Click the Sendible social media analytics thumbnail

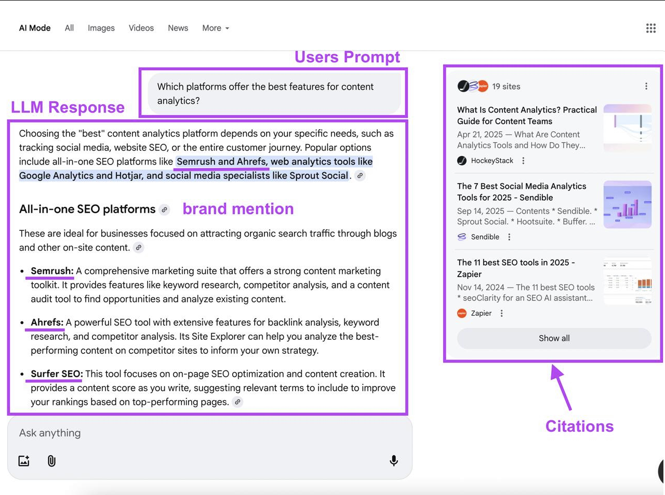[627, 204]
